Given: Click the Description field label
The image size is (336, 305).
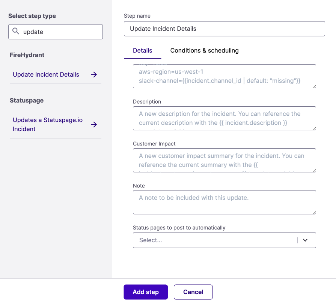Looking at the screenshot, I should [x=147, y=101].
